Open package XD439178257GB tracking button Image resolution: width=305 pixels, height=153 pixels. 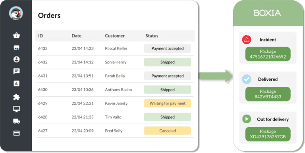(268, 134)
